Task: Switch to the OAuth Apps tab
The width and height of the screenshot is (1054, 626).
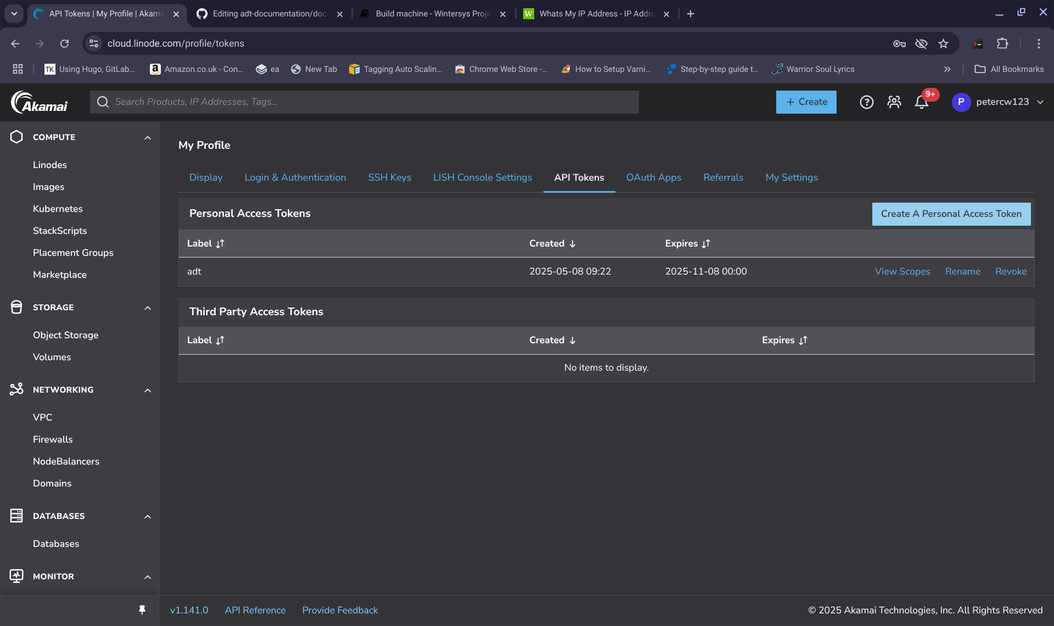Action: tap(653, 177)
